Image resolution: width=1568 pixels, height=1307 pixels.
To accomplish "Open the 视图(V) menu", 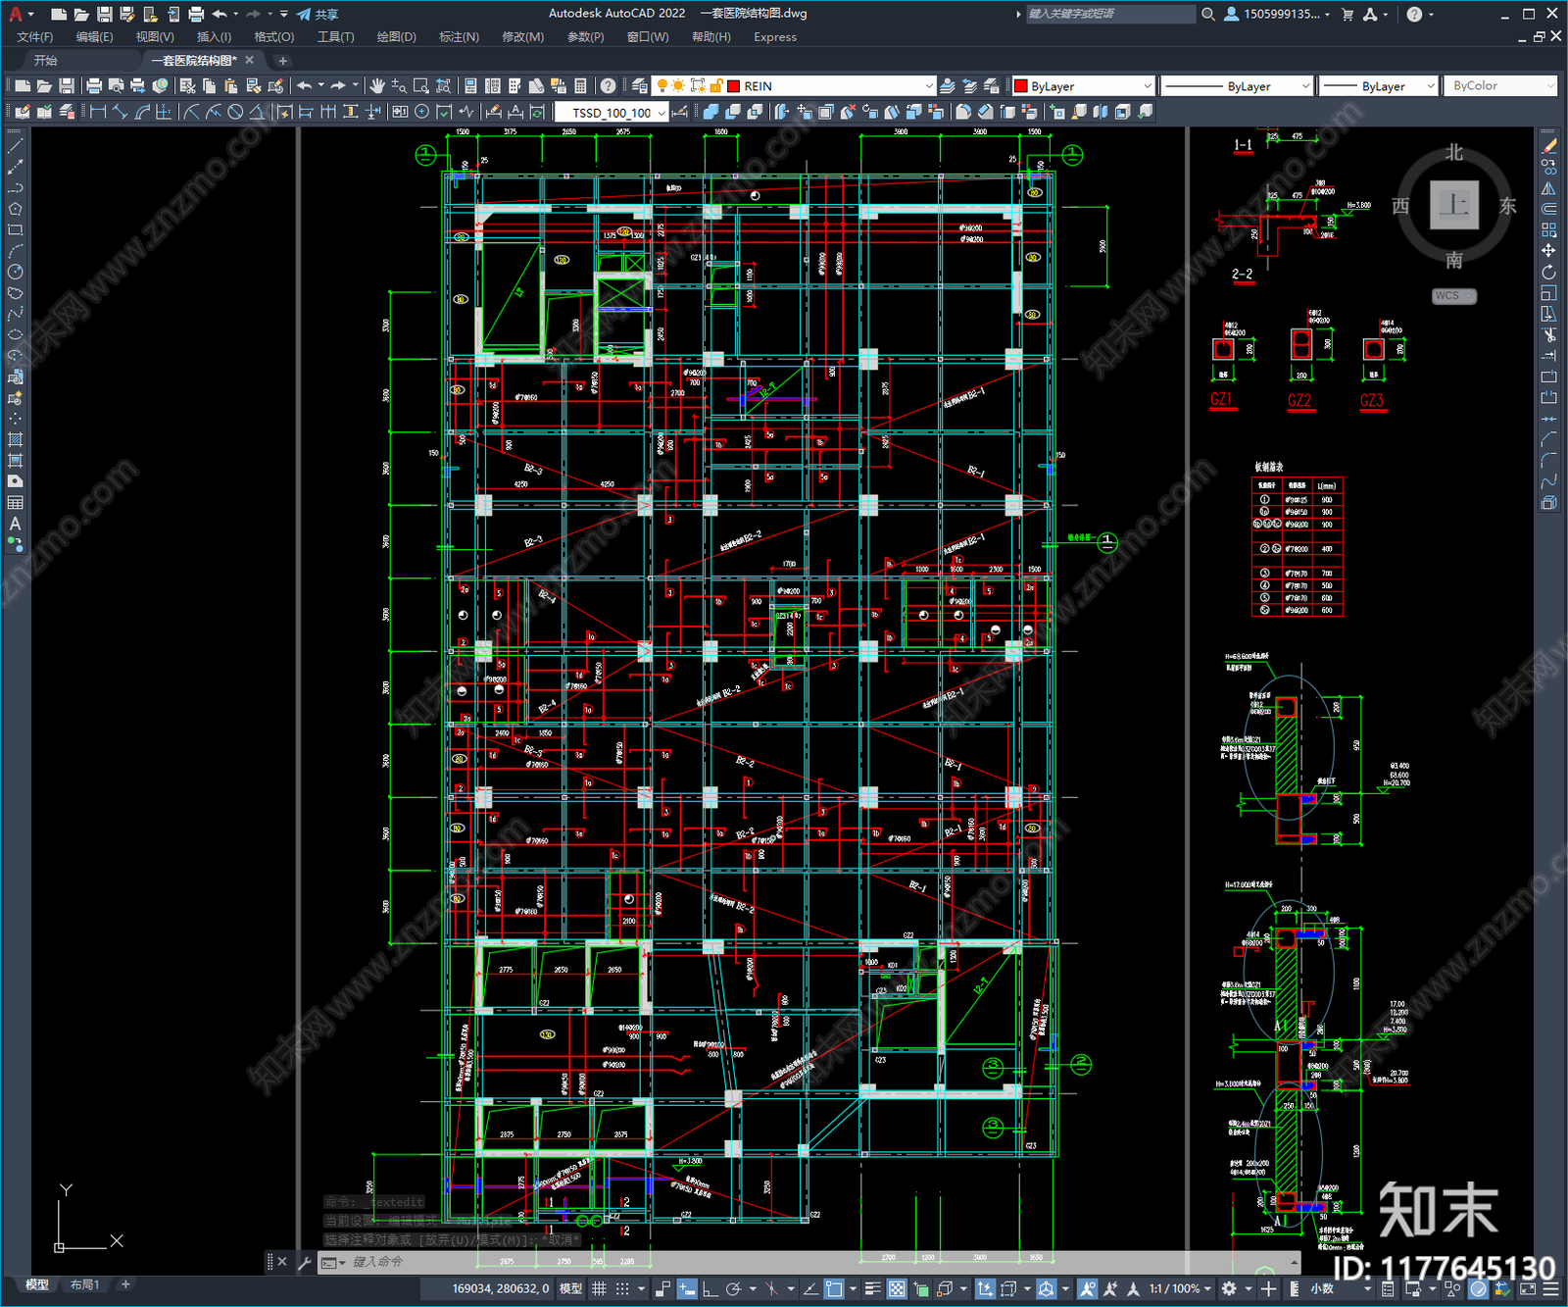I will pyautogui.click(x=155, y=37).
